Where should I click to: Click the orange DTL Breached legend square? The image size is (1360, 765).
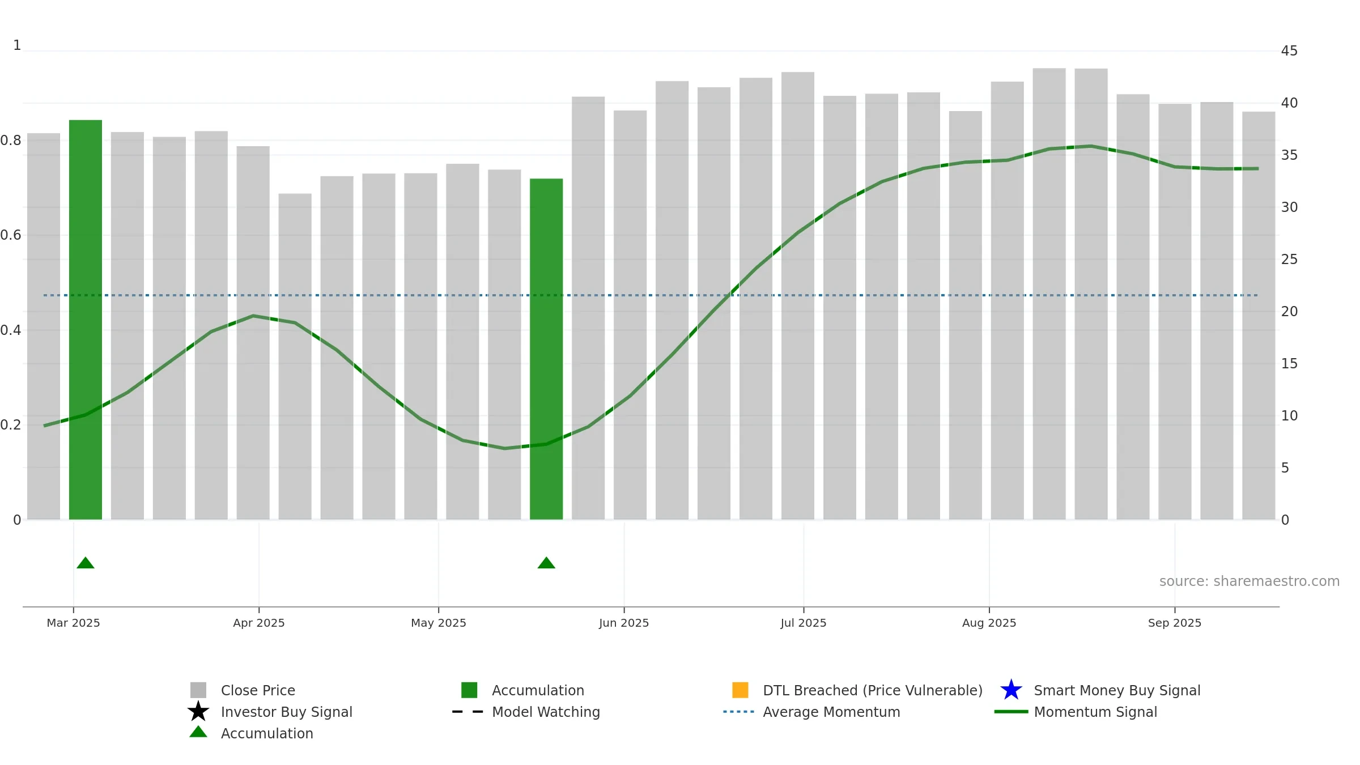click(740, 690)
